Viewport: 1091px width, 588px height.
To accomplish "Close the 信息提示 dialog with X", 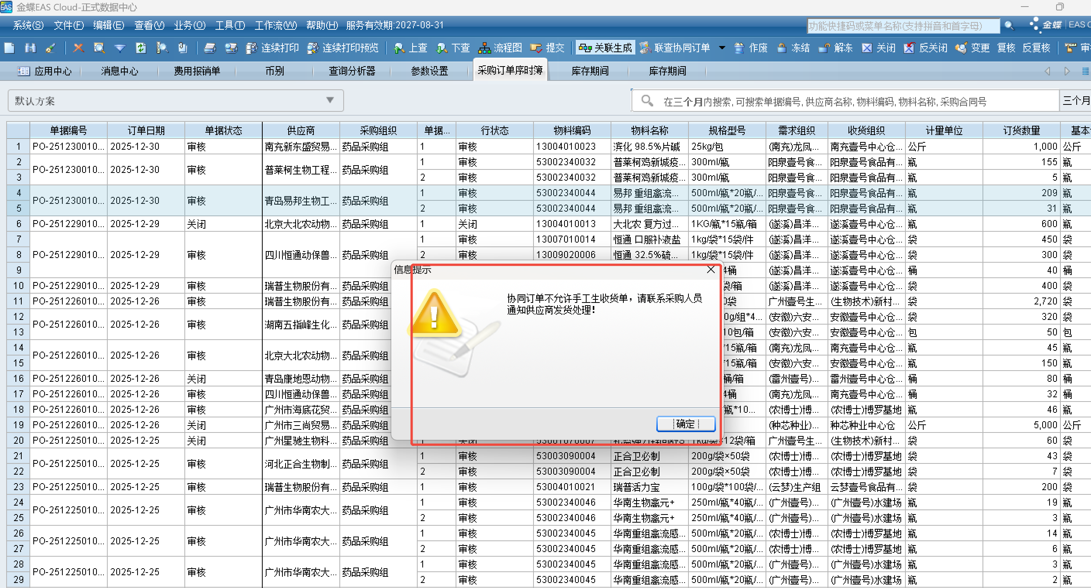I will click(711, 270).
